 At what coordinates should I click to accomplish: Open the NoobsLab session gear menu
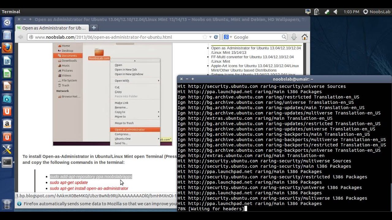click(376, 12)
